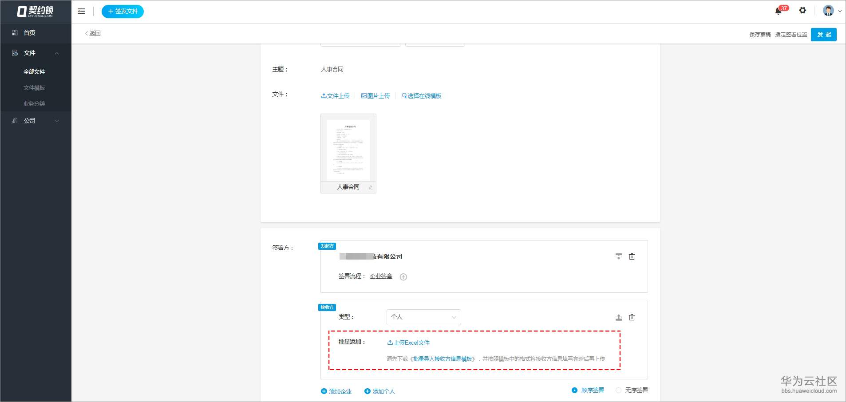Open 业务分类 in the sidebar

pyautogui.click(x=34, y=104)
